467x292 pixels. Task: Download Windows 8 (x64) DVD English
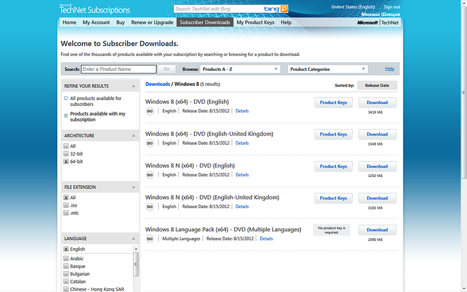[377, 103]
